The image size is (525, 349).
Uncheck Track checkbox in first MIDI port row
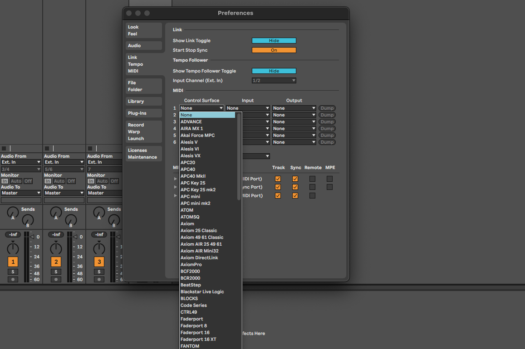[278, 179]
